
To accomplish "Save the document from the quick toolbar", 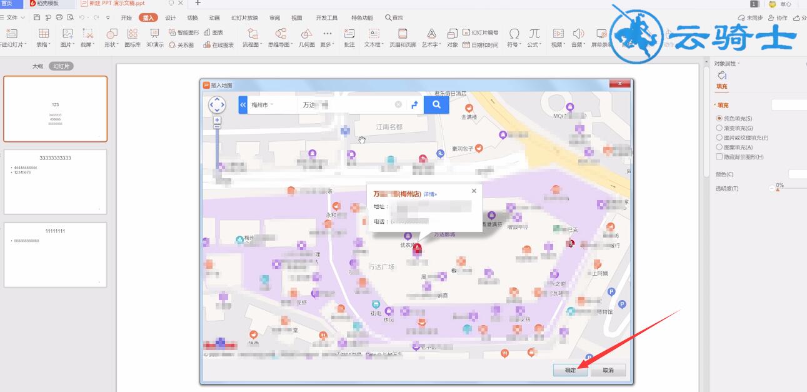I will point(37,18).
